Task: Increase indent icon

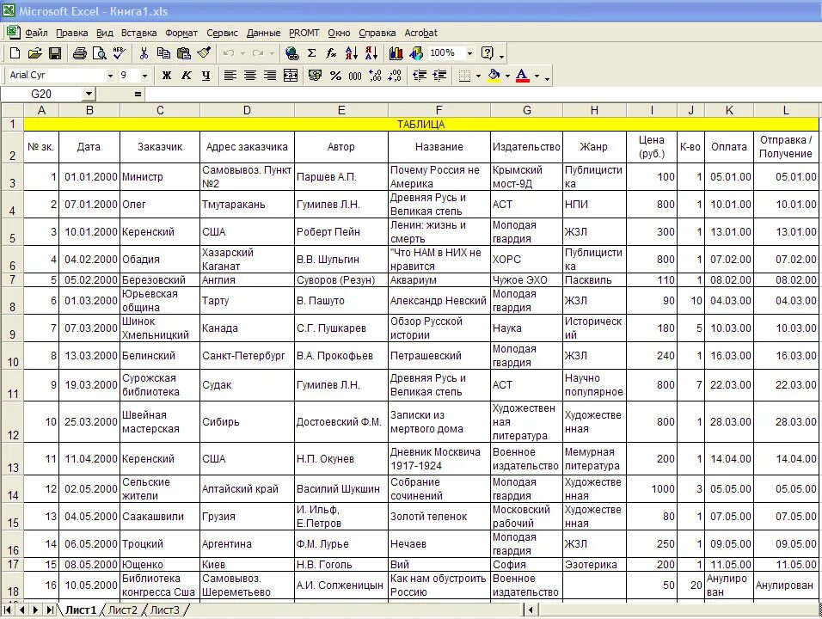Action: (x=440, y=76)
